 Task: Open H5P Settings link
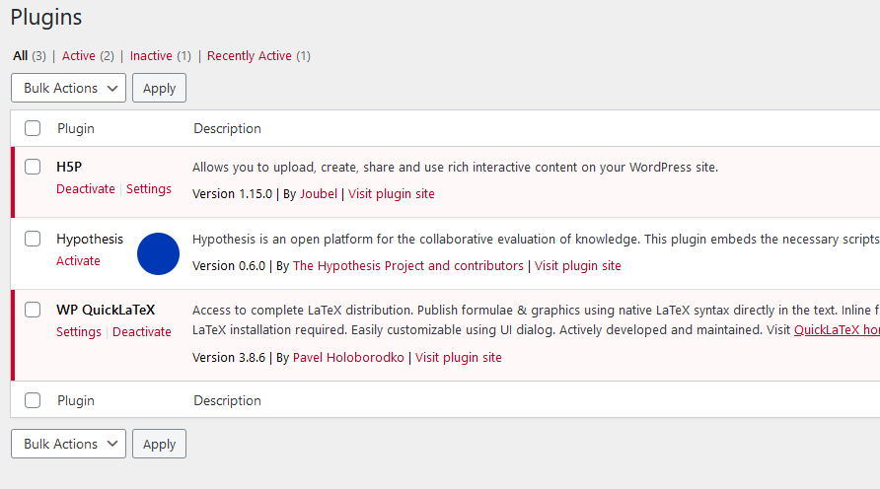click(149, 189)
